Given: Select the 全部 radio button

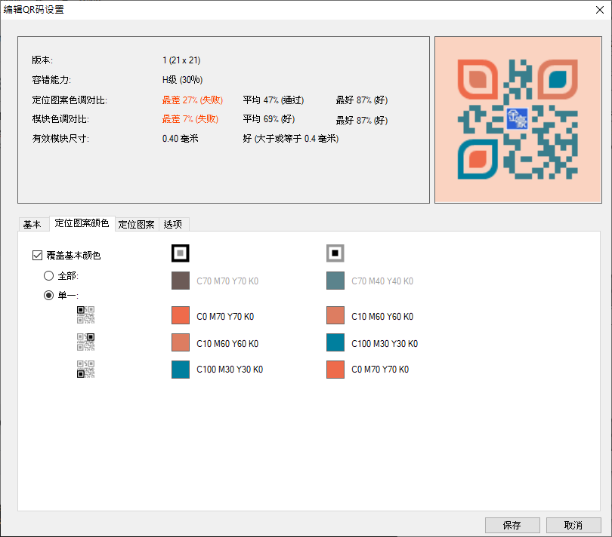Looking at the screenshot, I should (x=48, y=276).
